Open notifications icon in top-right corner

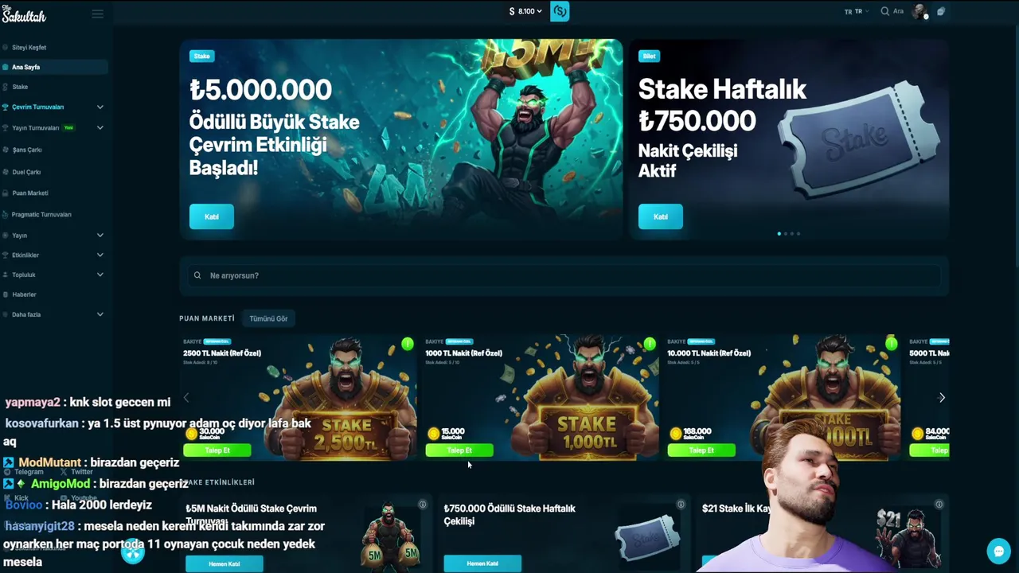(x=941, y=11)
